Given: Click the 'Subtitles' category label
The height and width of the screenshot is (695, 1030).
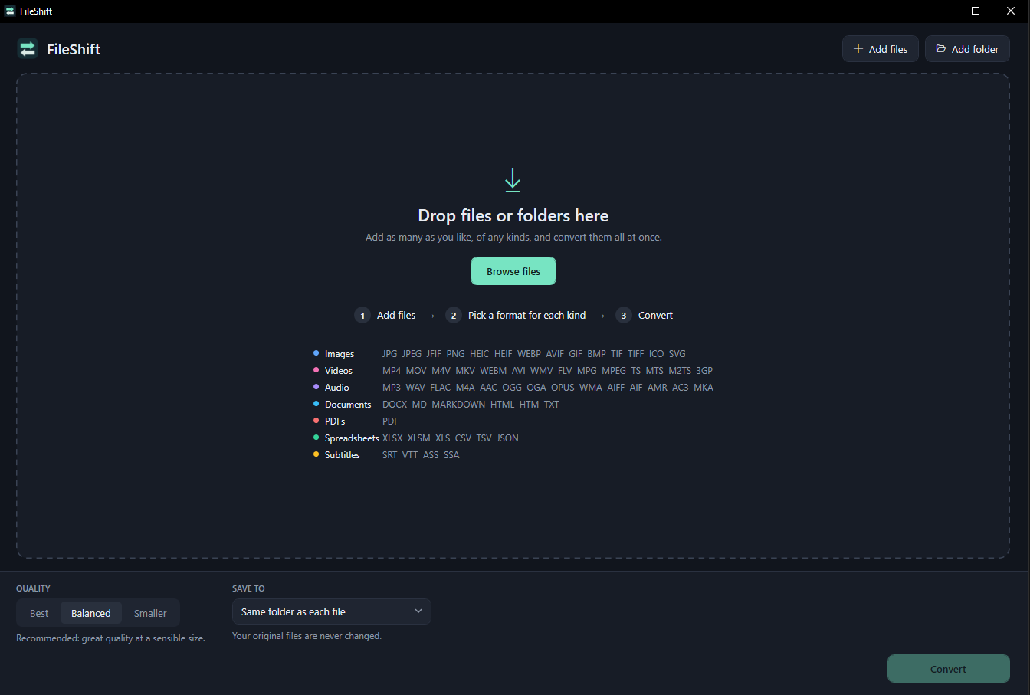Looking at the screenshot, I should (343, 455).
